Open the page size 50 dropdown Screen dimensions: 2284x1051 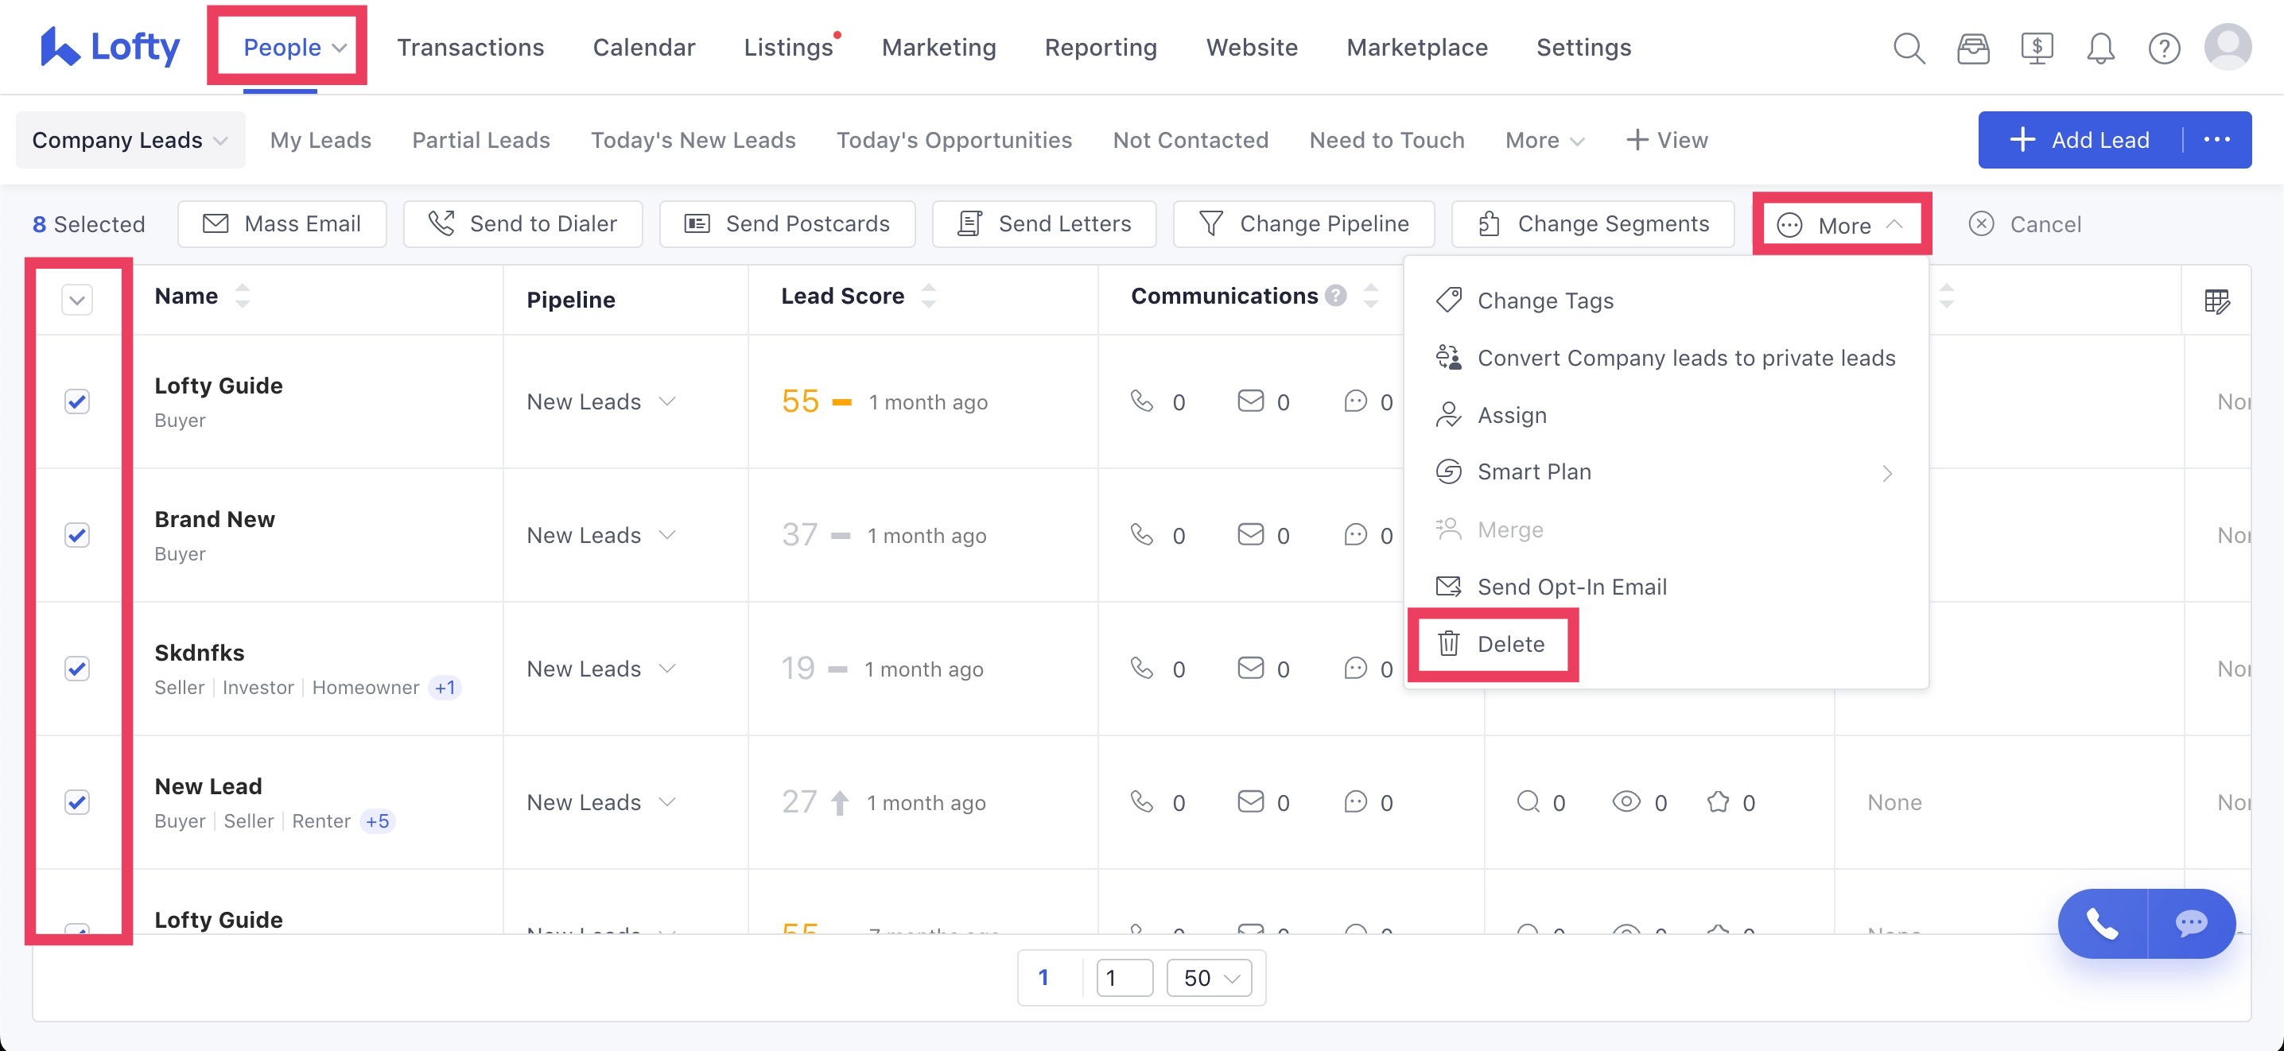1210,977
